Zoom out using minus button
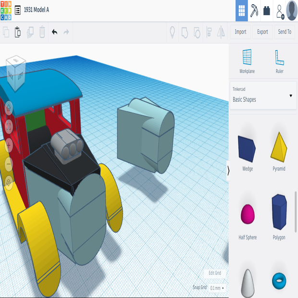This screenshot has height=298, width=298. [x=9, y=164]
